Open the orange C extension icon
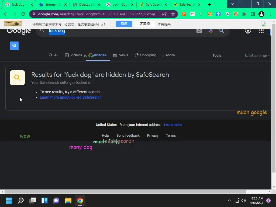This screenshot has height=207, width=276. [x=184, y=14]
